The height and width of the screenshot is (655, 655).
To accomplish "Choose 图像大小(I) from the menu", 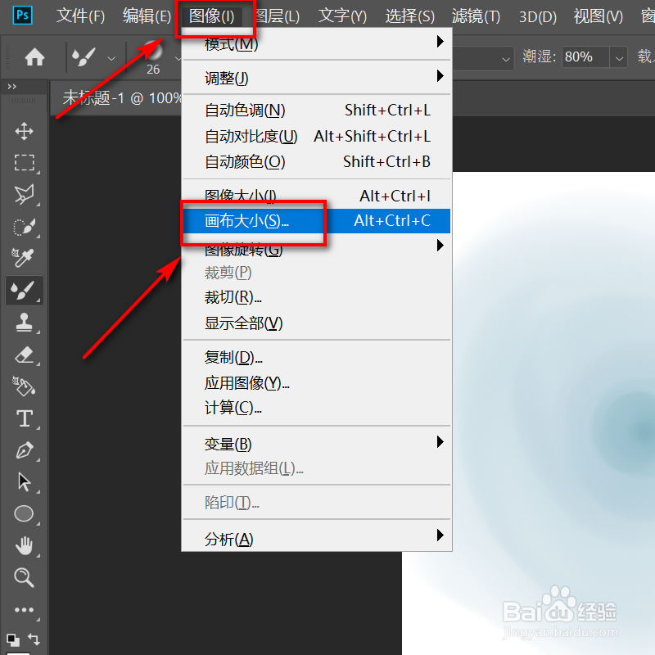I will 318,196.
